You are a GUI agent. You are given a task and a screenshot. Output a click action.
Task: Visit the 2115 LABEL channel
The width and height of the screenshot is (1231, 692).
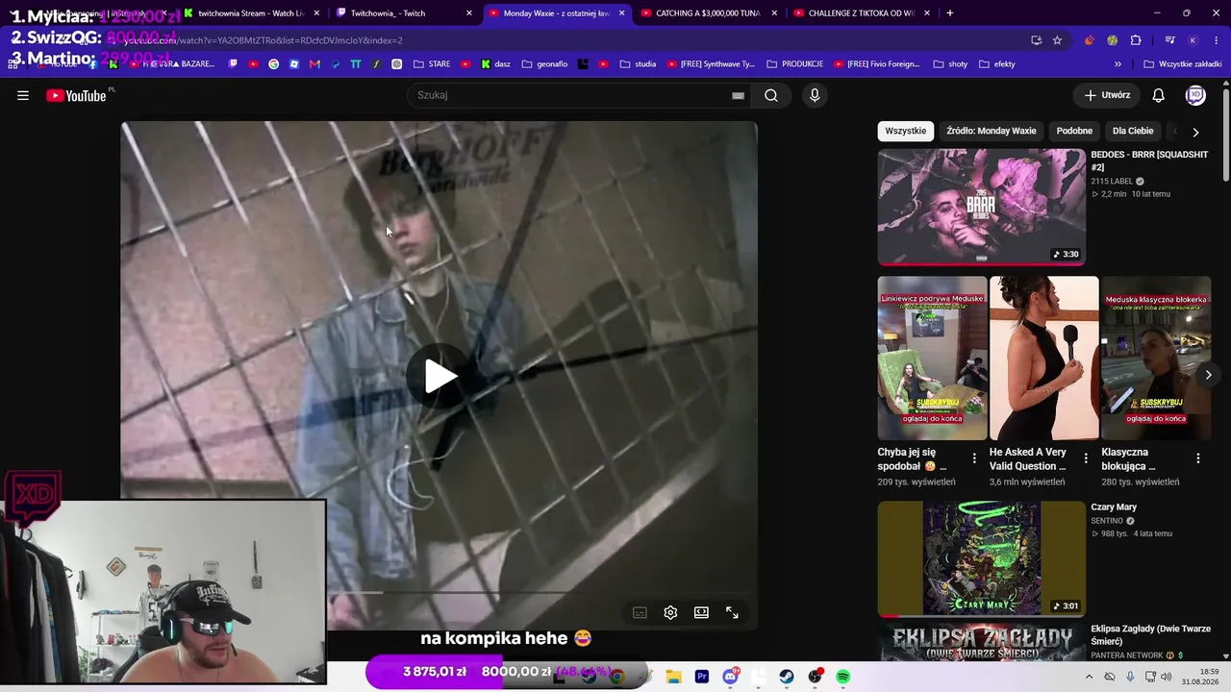click(1112, 182)
